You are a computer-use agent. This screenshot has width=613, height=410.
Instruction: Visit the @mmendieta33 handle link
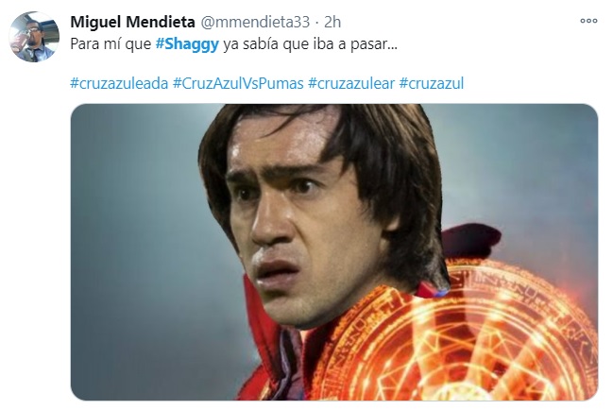click(x=255, y=22)
